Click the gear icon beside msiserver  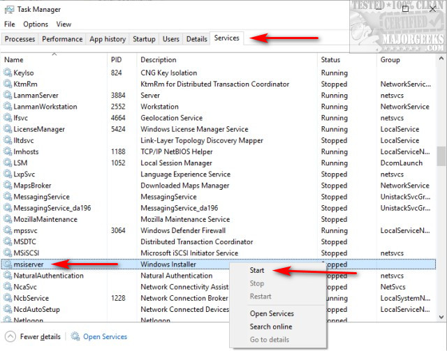point(8,264)
